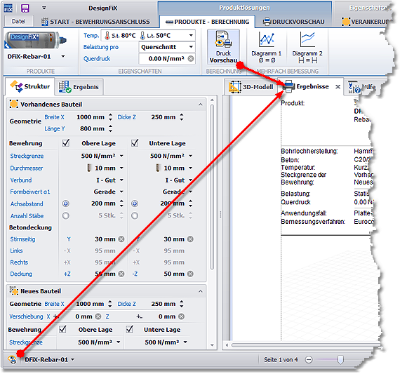Clear the Querdruck value with its x icon

pos(191,59)
